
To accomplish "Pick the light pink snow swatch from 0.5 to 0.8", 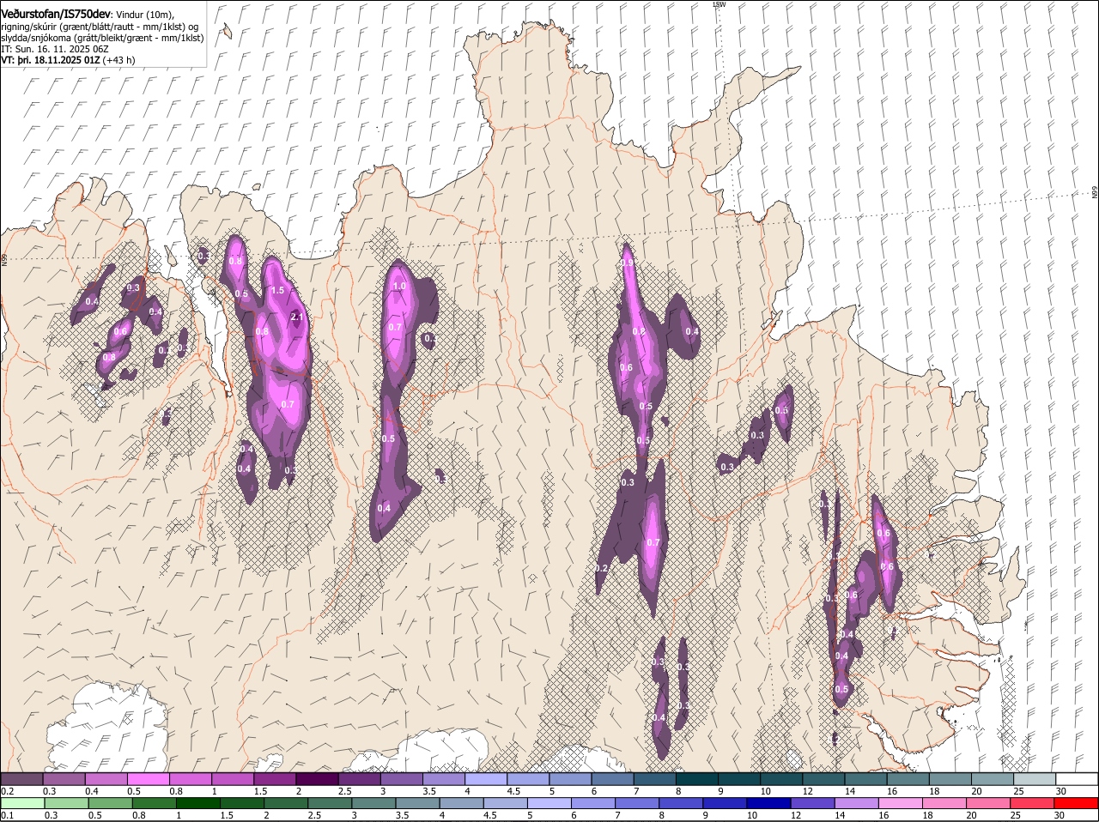I will 148,779.
